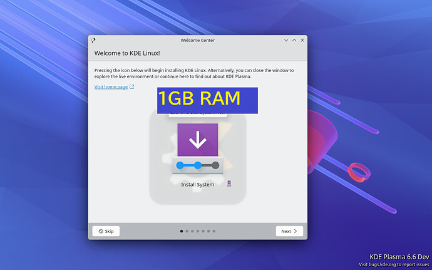Launch the Install System icon
This screenshot has width=432, height=270.
(198, 149)
